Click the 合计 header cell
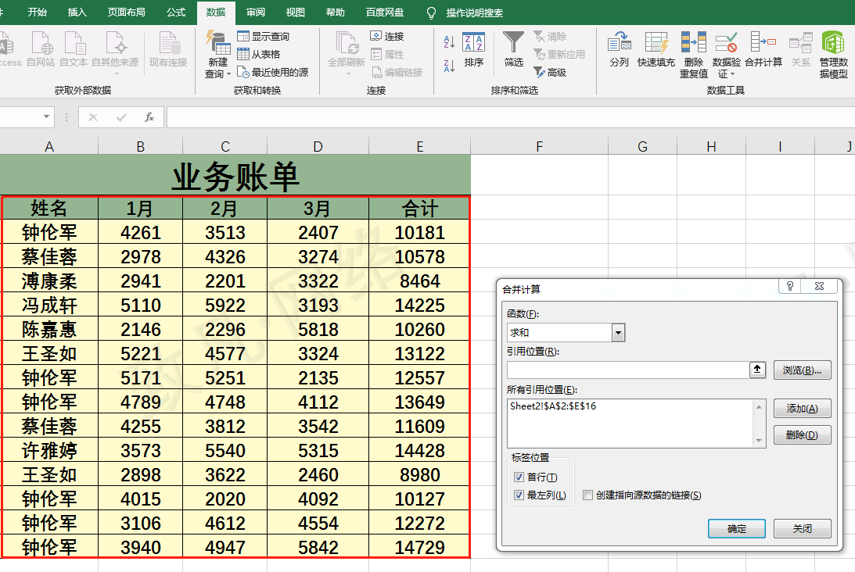This screenshot has width=855, height=572. [x=419, y=208]
